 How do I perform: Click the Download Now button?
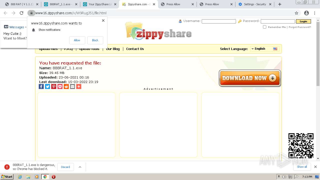click(250, 78)
